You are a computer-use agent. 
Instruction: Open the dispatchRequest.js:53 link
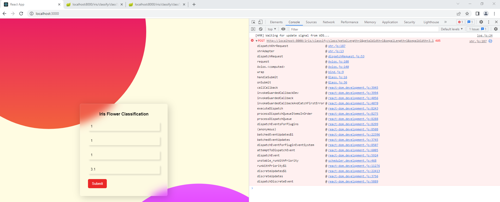(346, 56)
